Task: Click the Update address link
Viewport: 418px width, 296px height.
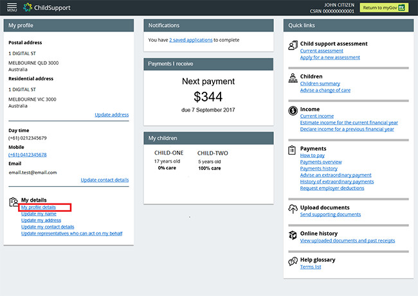Action: [x=112, y=115]
